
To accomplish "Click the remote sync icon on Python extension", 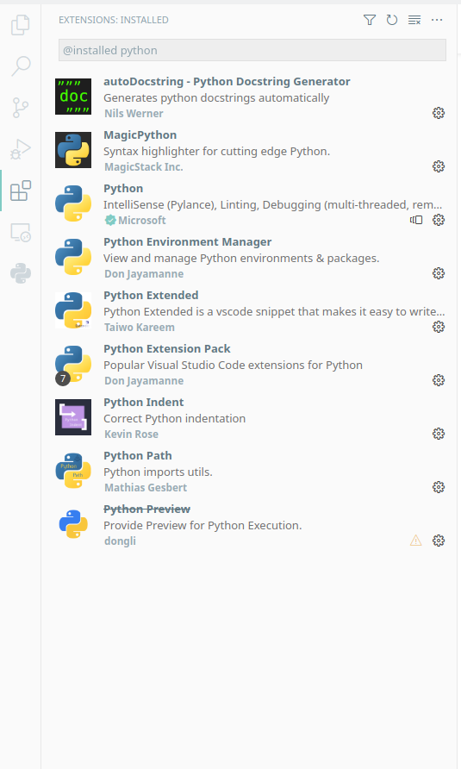I will click(416, 220).
